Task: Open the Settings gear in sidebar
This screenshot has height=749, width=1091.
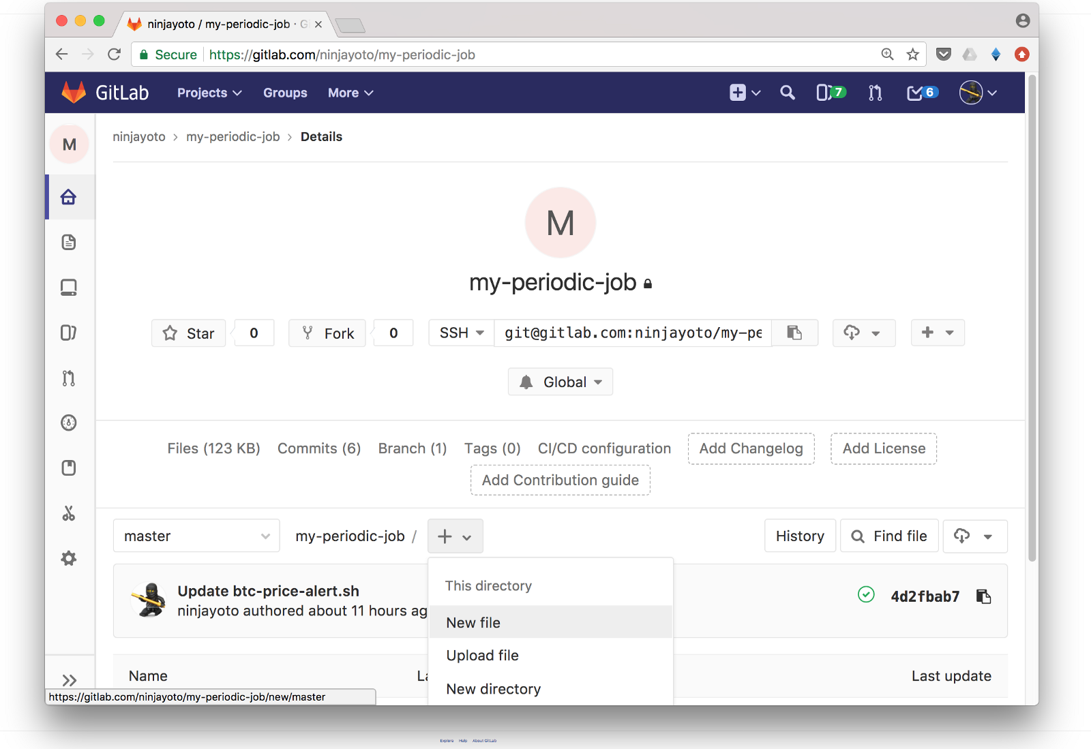Action: [x=69, y=559]
